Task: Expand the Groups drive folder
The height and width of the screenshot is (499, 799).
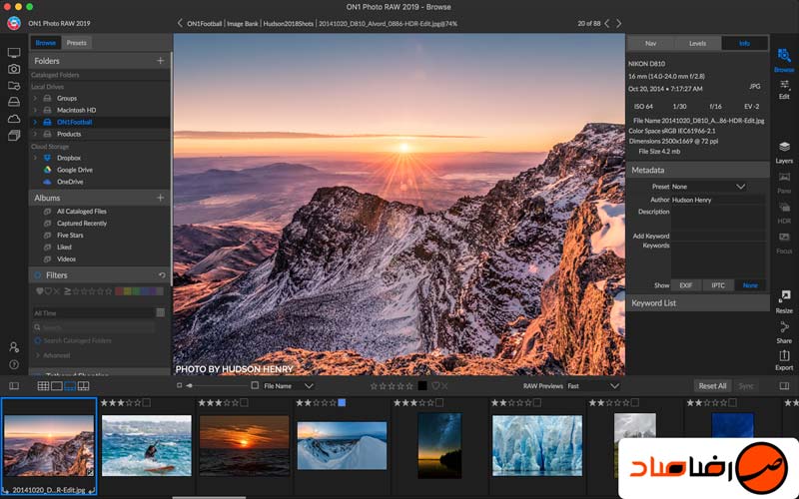Action: click(x=35, y=98)
